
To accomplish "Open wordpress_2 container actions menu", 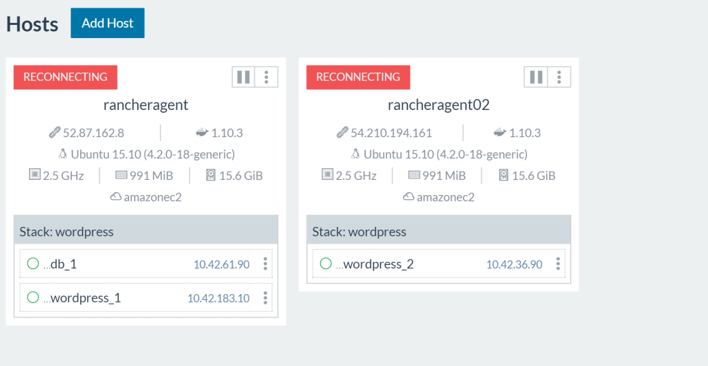I will click(x=558, y=264).
